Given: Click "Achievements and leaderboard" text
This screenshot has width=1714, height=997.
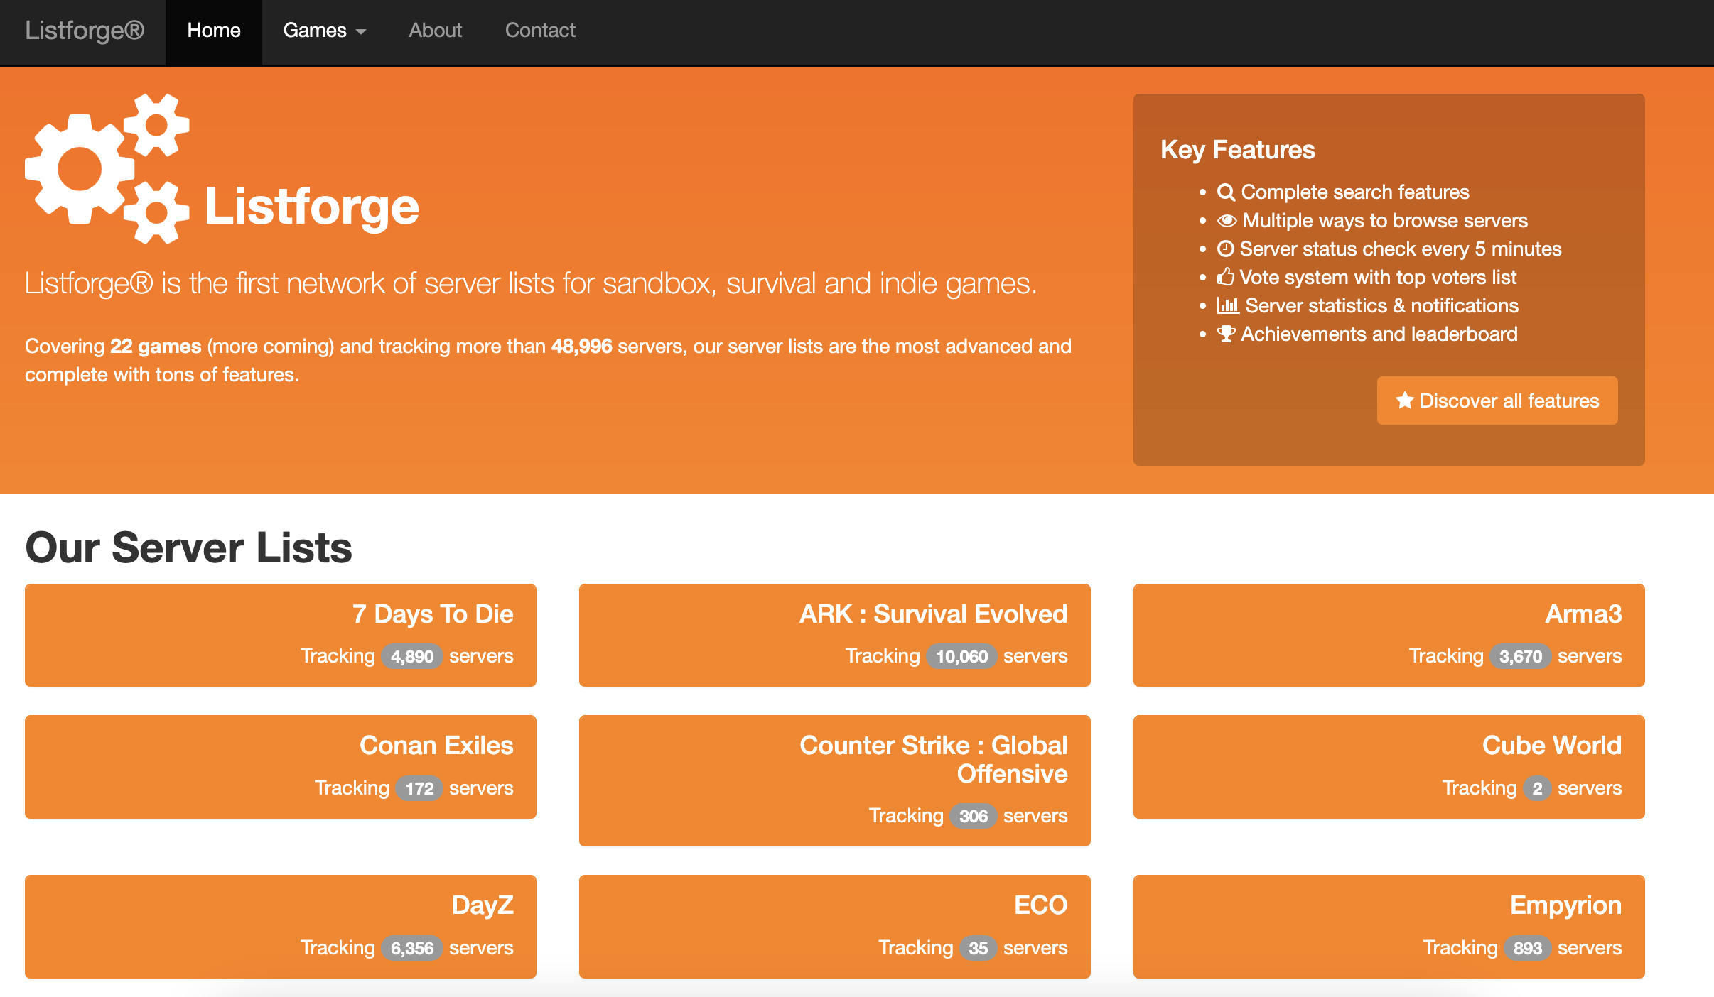Looking at the screenshot, I should point(1379,334).
